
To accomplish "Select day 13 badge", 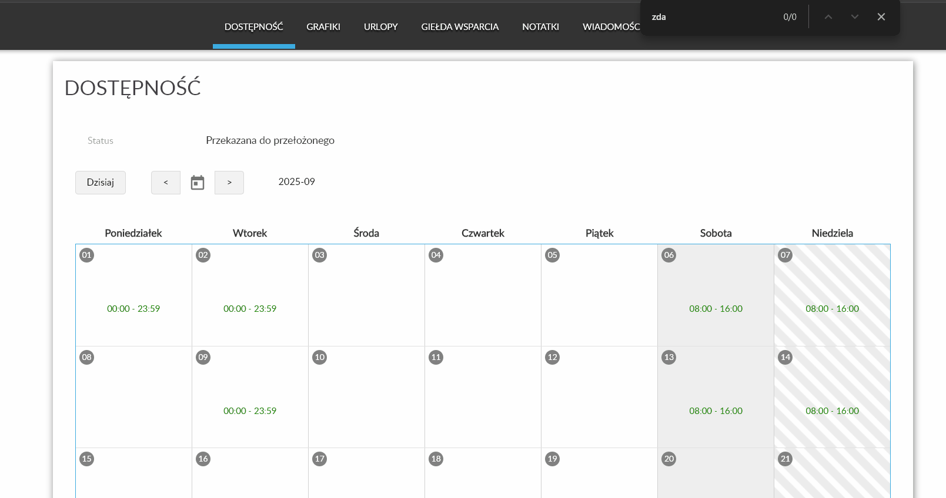I will coord(668,357).
